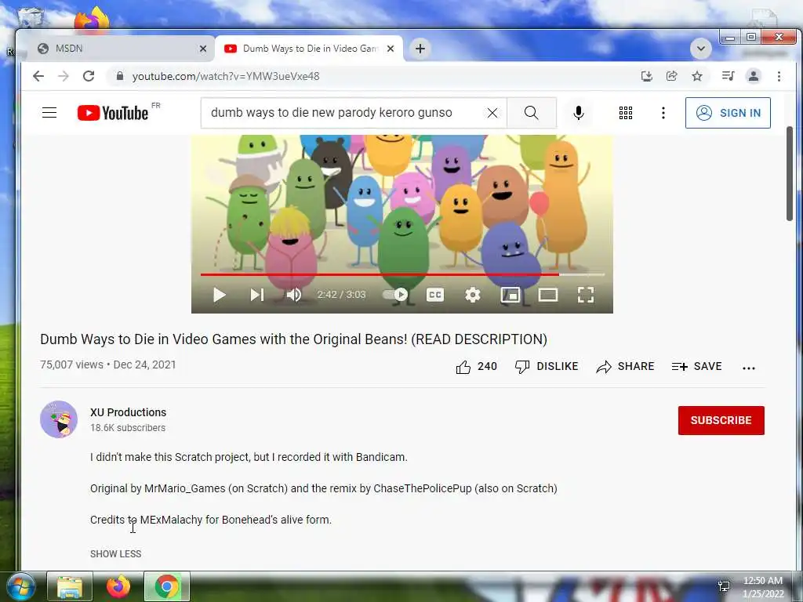Open the Chrome three-dot menu

coord(779,76)
